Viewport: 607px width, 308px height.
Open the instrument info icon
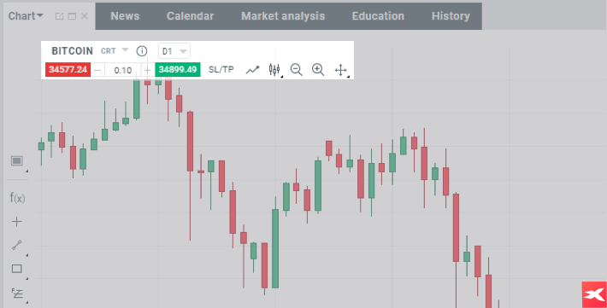click(142, 51)
